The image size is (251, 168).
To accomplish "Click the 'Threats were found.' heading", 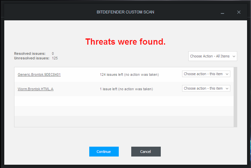I will point(125,42).
